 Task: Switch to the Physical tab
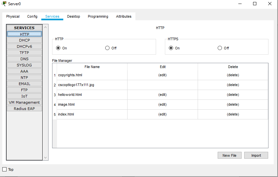tap(13, 16)
